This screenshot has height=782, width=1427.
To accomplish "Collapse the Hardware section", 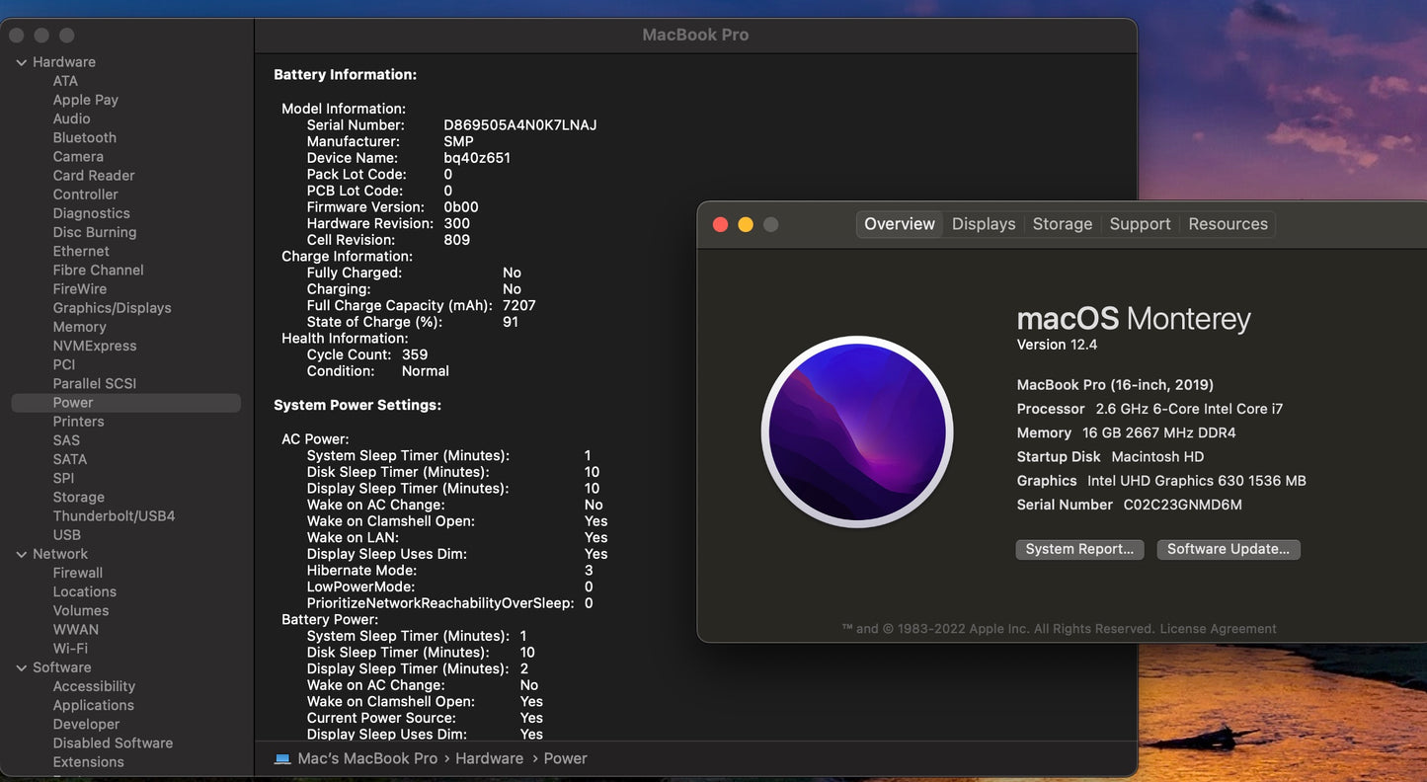I will [21, 60].
